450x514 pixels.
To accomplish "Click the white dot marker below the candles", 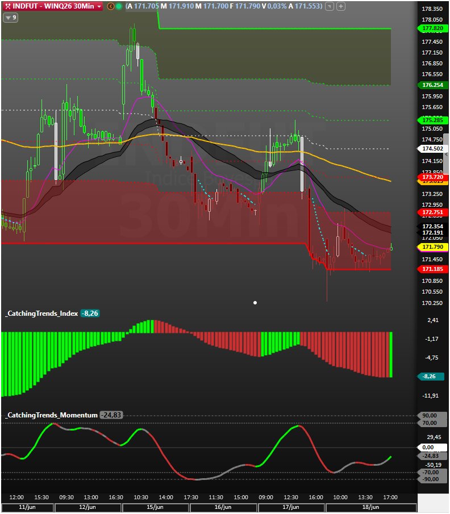I will click(255, 303).
